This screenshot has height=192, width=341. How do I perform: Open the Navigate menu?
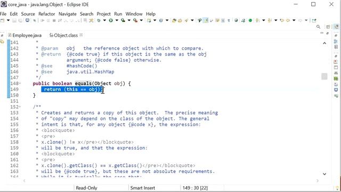(68, 14)
